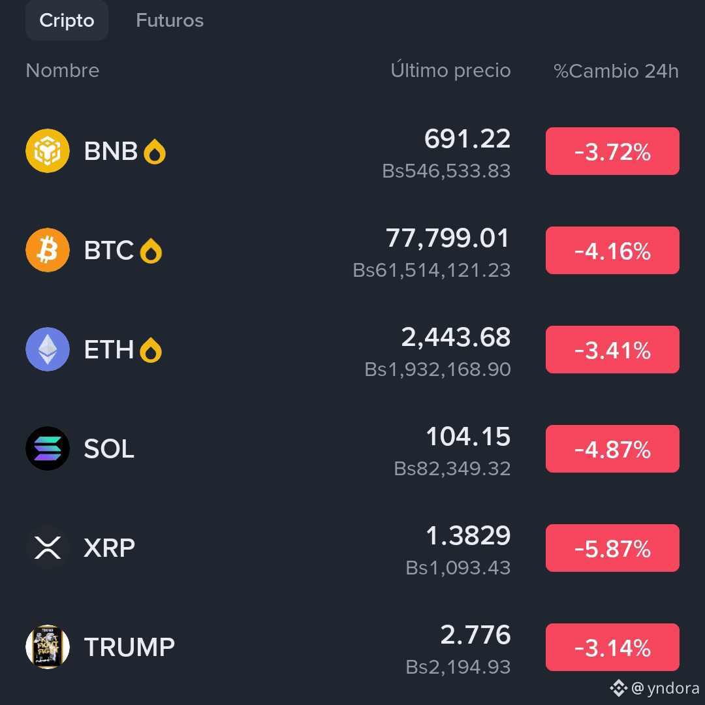The image size is (705, 705).
Task: Click the -3.72% BNB change badge
Action: tap(612, 151)
